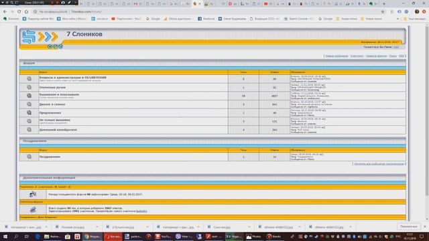
Task: Open the Не только вышивка forum
Action: (x=55, y=120)
